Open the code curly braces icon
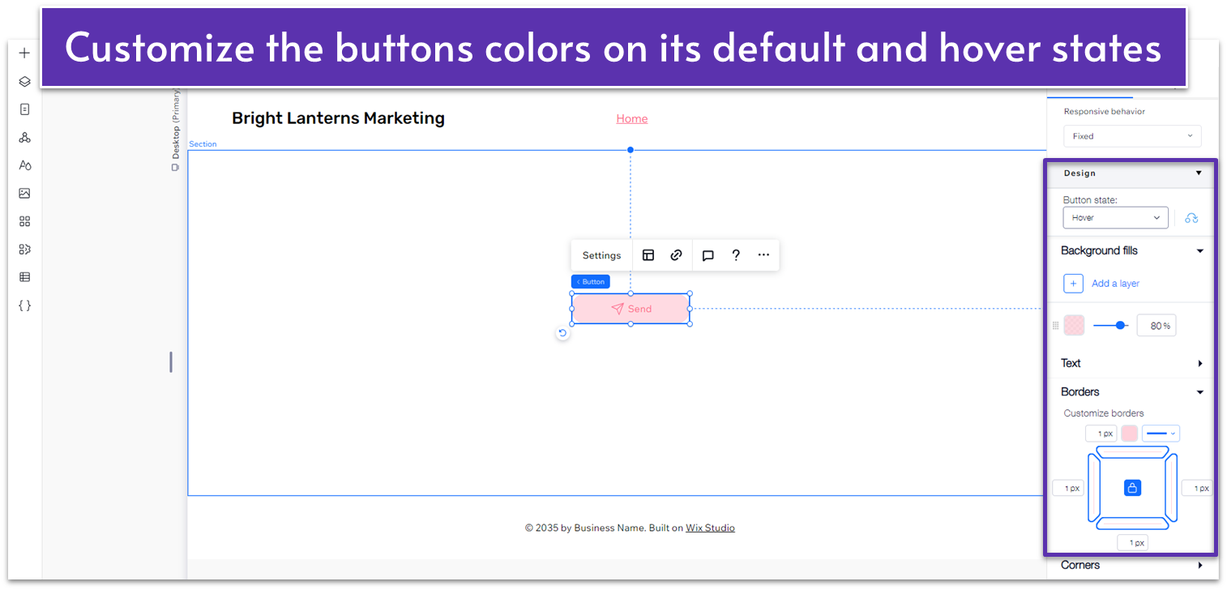The width and height of the screenshot is (1227, 590). pyautogui.click(x=24, y=306)
